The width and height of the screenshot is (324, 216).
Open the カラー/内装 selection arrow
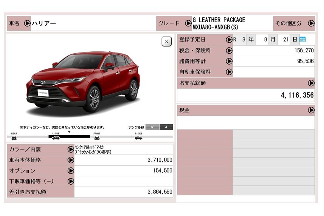pyautogui.click(x=71, y=149)
